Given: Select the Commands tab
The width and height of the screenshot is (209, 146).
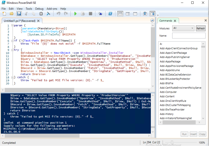Looking at the screenshot, I should click(166, 21).
